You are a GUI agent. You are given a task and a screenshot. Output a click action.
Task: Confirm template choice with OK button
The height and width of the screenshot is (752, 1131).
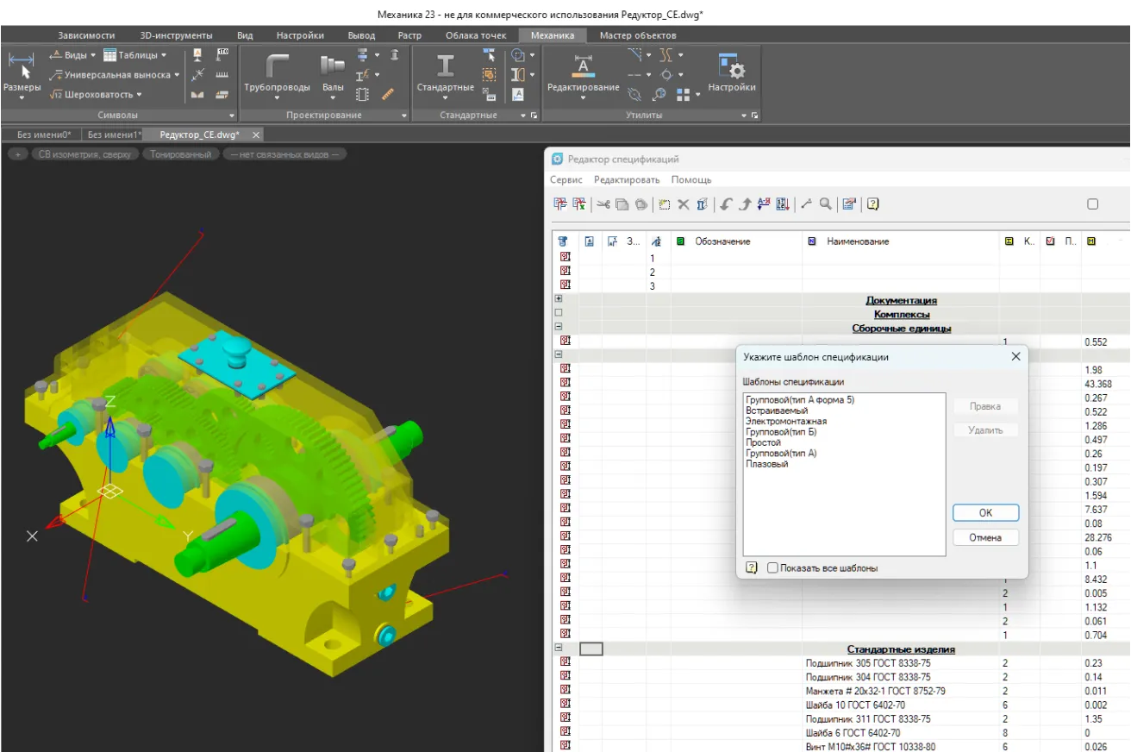pyautogui.click(x=985, y=513)
